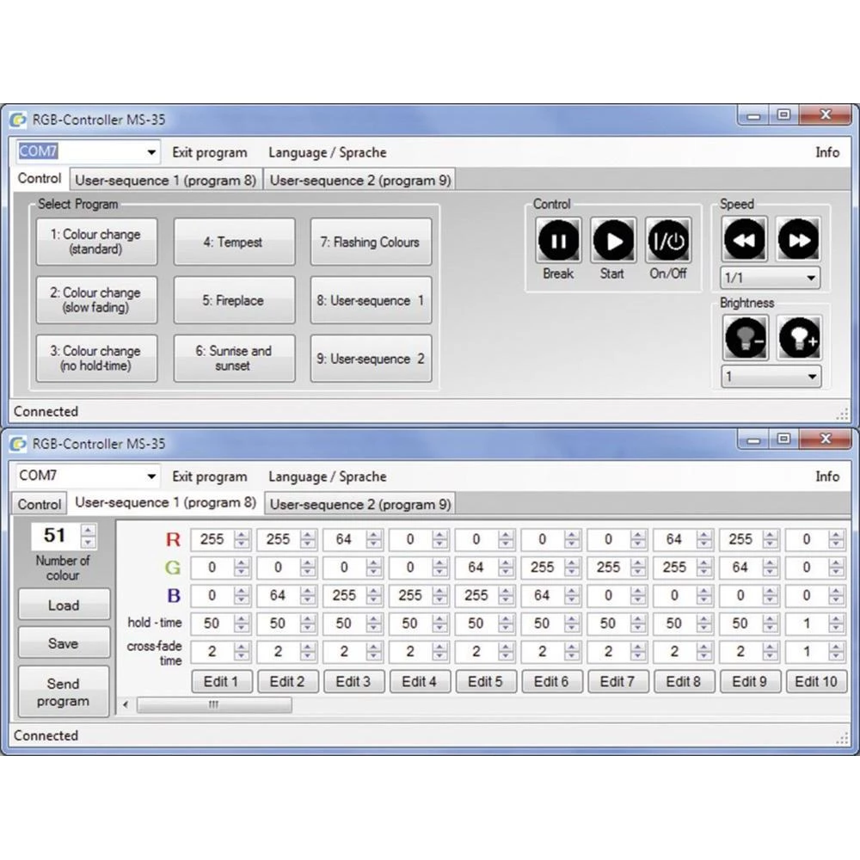
Task: Pause sequence with the Break button
Action: tap(559, 241)
